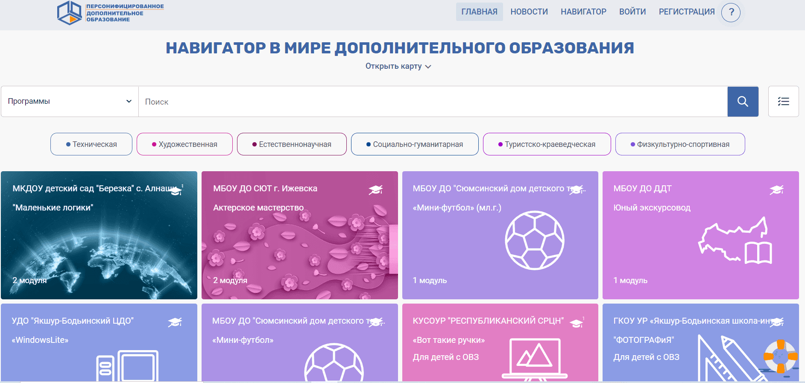Filter by Туристско-краеведческая direction
This screenshot has width=805, height=383.
point(547,144)
